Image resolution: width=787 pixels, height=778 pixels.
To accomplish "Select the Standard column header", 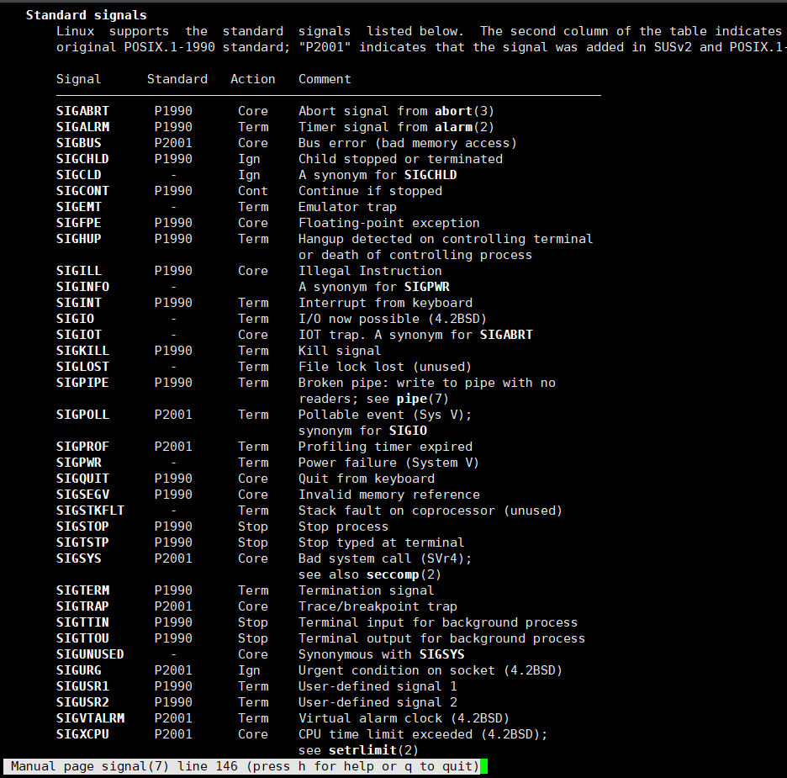I will point(177,78).
